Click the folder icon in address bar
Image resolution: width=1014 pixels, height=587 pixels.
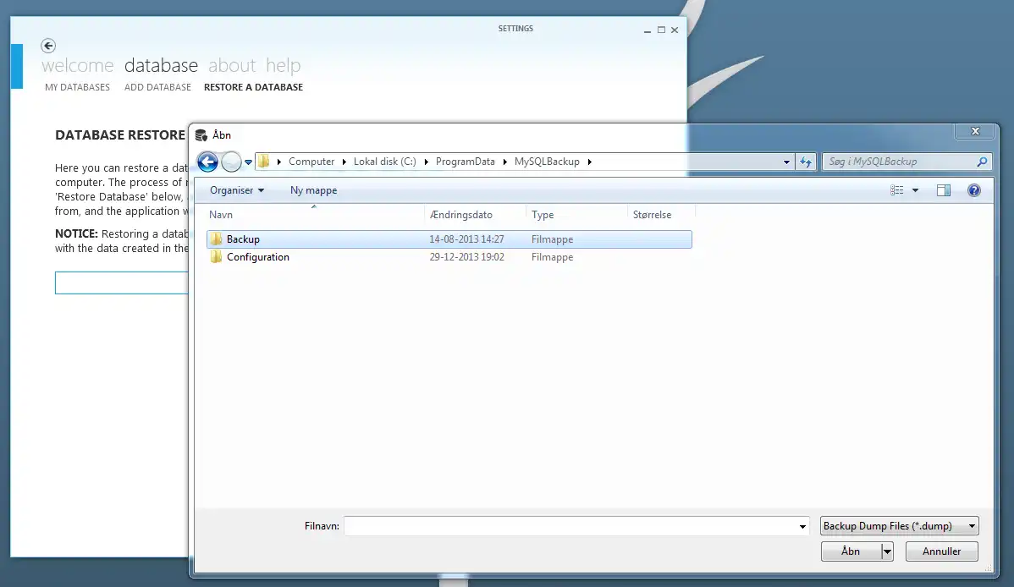(264, 161)
